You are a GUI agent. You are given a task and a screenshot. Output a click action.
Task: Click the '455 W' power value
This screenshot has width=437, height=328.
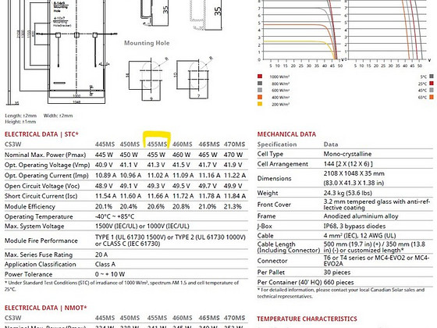[x=156, y=155]
